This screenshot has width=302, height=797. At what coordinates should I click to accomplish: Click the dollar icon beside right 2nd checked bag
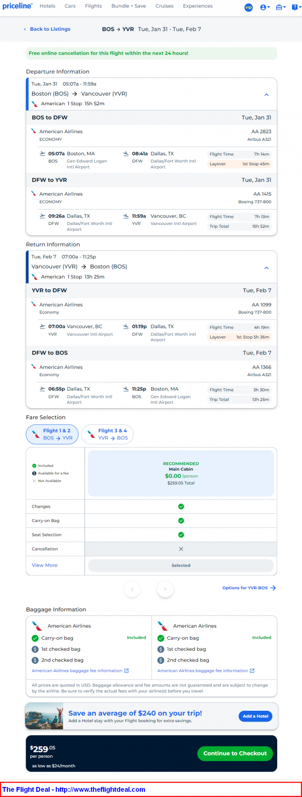[x=161, y=660]
